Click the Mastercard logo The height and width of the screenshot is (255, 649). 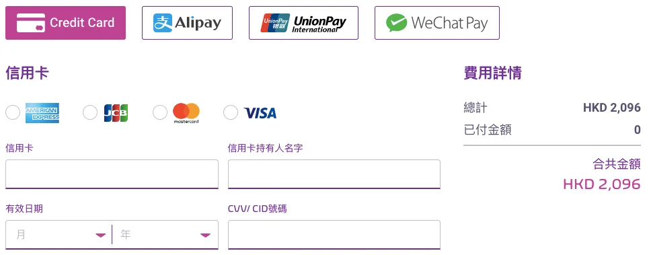point(186,113)
